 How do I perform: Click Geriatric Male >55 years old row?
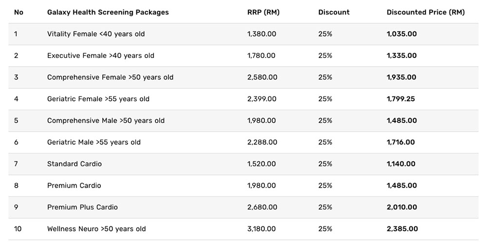243,142
